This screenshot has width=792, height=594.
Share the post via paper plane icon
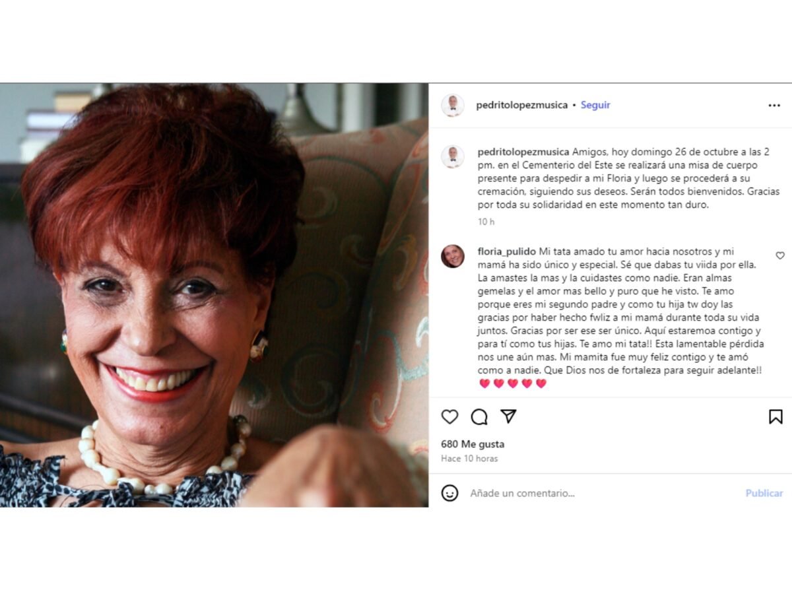[x=508, y=416]
